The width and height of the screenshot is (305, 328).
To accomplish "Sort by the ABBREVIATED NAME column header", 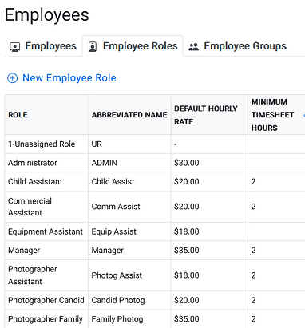I will point(129,115).
